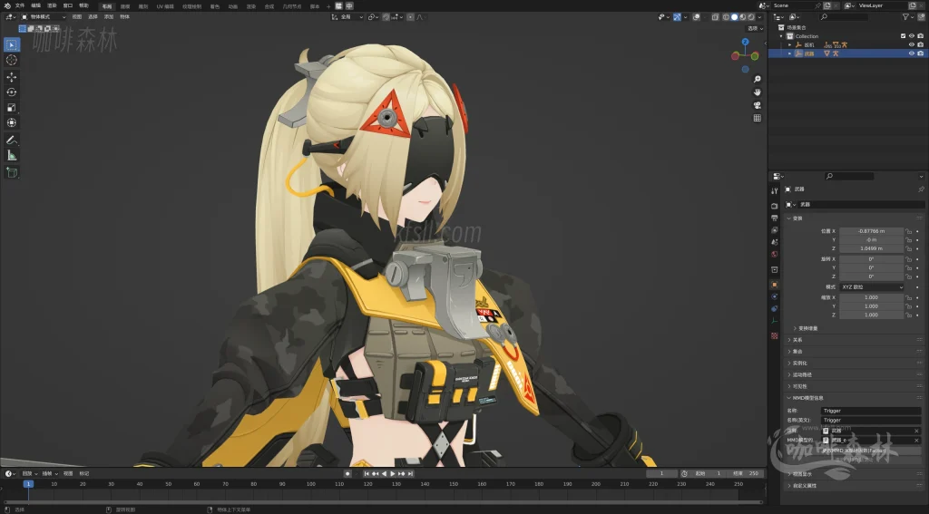This screenshot has width=929, height=514.
Task: Click the Location X value field
Action: 872,231
